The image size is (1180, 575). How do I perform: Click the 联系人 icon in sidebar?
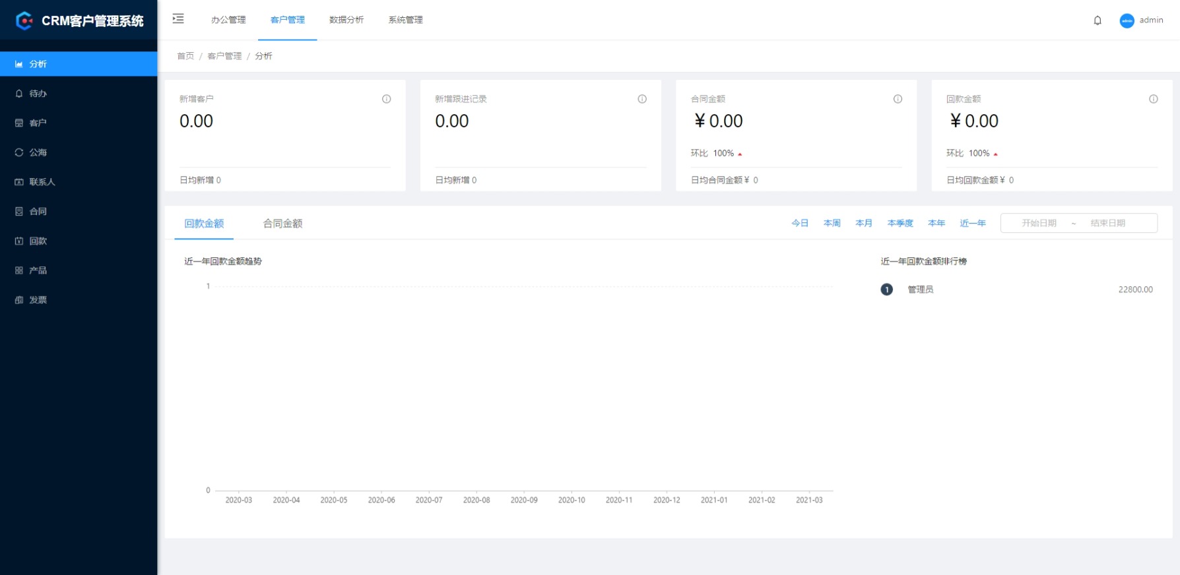19,182
